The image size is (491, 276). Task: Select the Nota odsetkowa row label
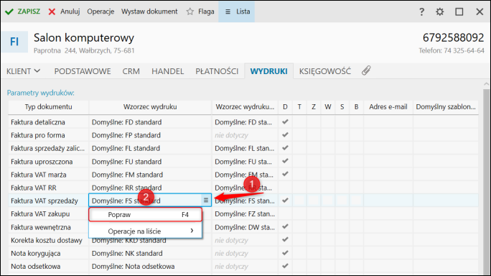coord(35,266)
